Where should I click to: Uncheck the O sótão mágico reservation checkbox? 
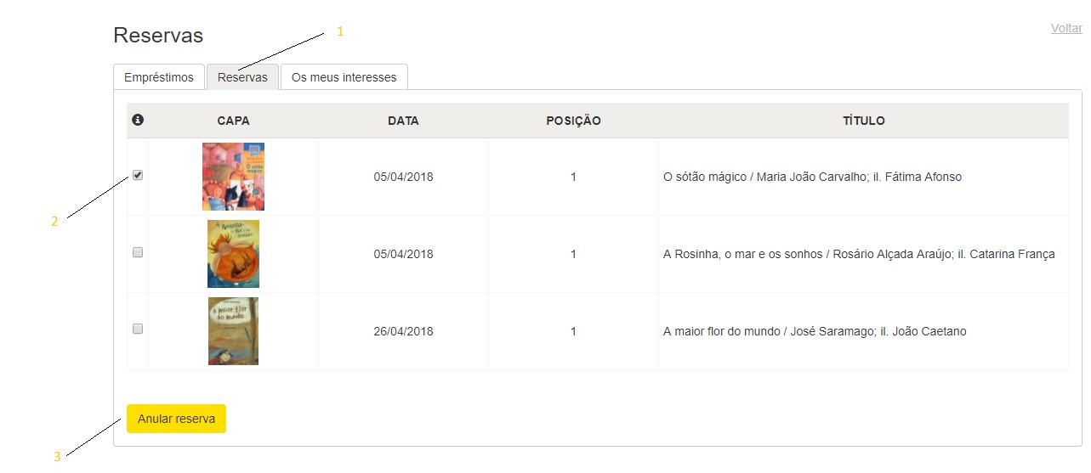pos(138,176)
